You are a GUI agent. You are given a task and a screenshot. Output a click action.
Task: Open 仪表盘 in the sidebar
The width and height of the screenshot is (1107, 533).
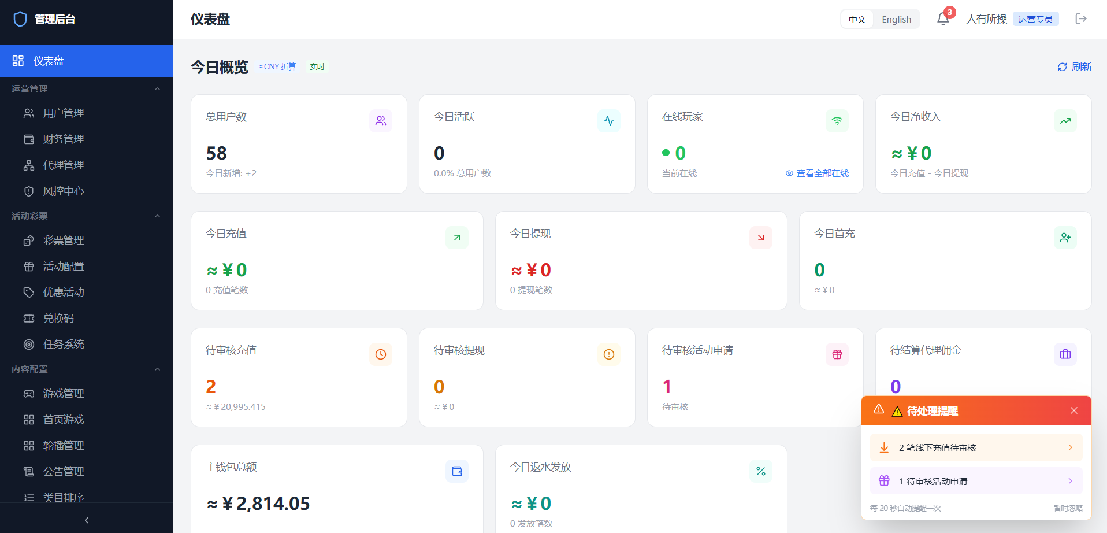87,61
